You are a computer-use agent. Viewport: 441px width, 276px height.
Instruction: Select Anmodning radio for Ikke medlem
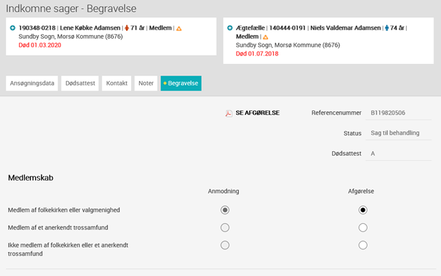[x=225, y=245]
